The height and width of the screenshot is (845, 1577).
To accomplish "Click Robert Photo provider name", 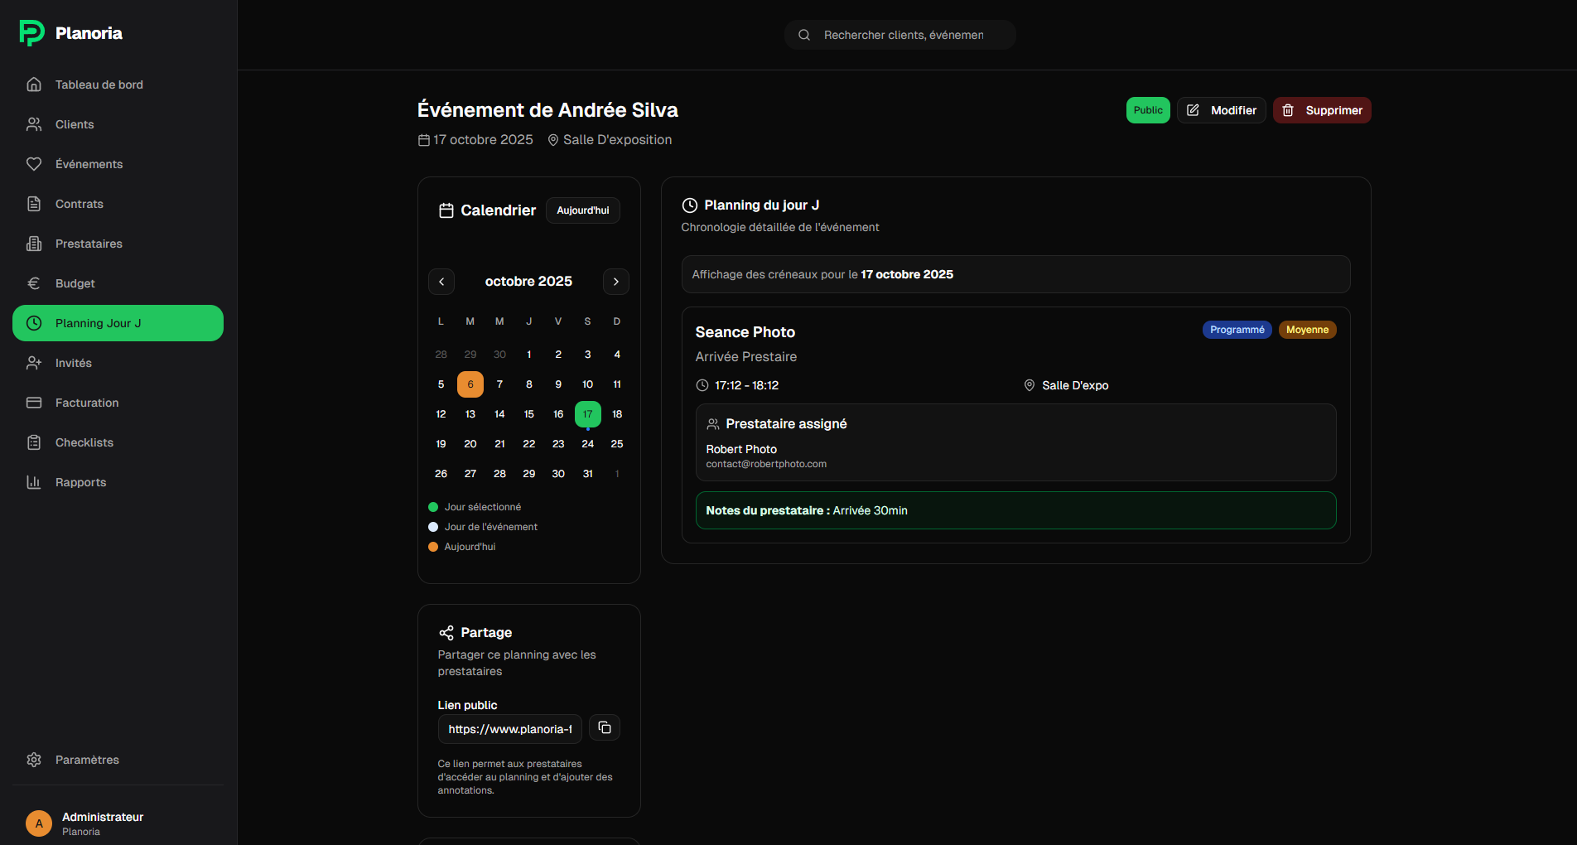I will [741, 449].
